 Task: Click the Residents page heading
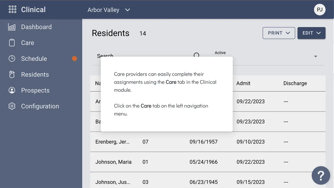point(110,33)
